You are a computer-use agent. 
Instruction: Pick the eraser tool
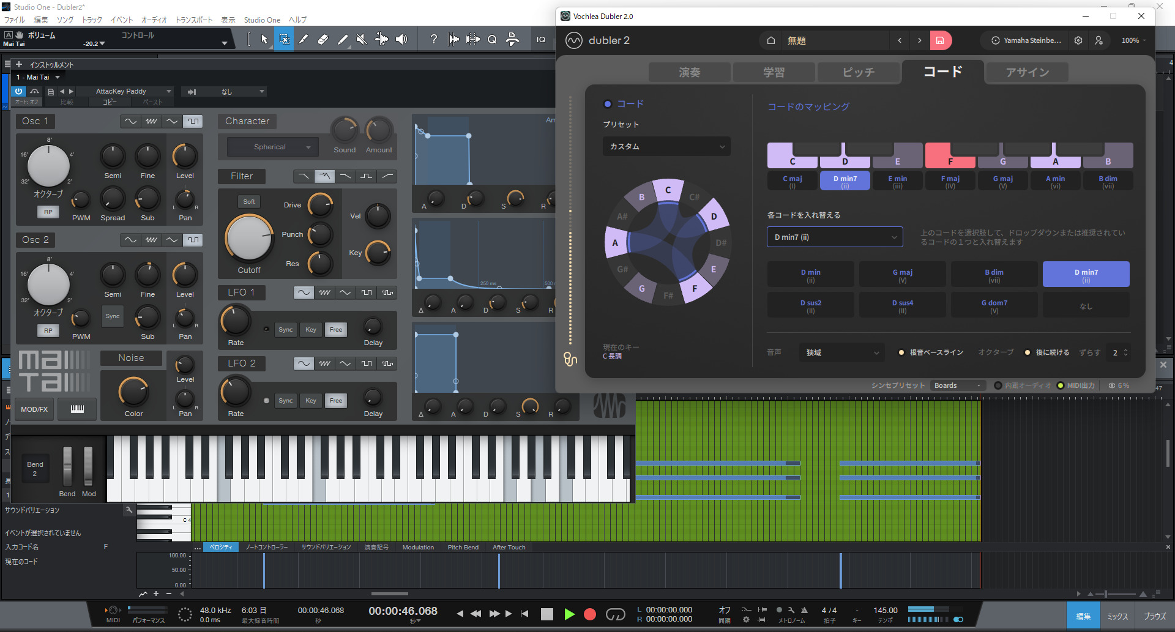323,40
